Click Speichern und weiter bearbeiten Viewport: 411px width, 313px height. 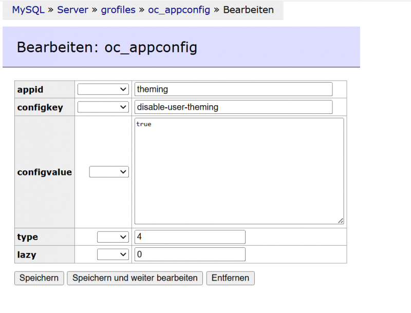click(x=135, y=278)
